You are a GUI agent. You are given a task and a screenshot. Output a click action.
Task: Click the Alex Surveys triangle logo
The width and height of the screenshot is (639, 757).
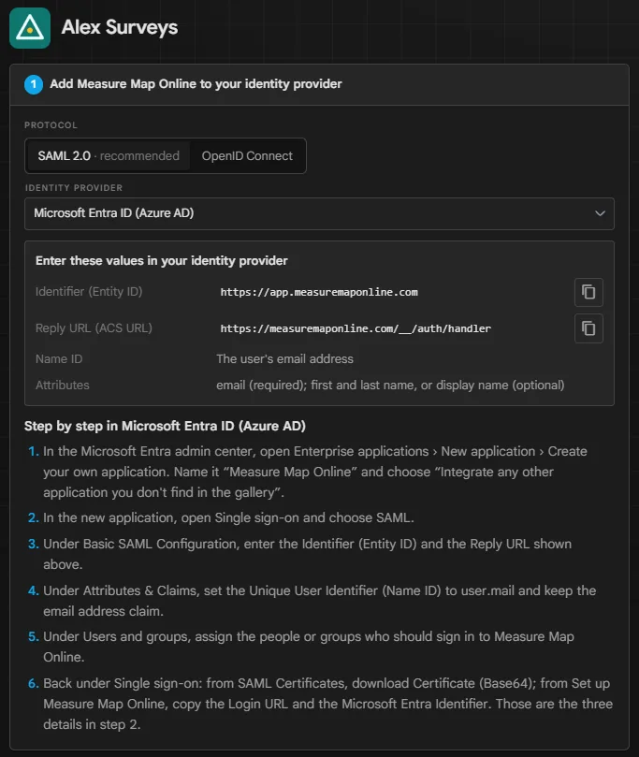point(30,28)
